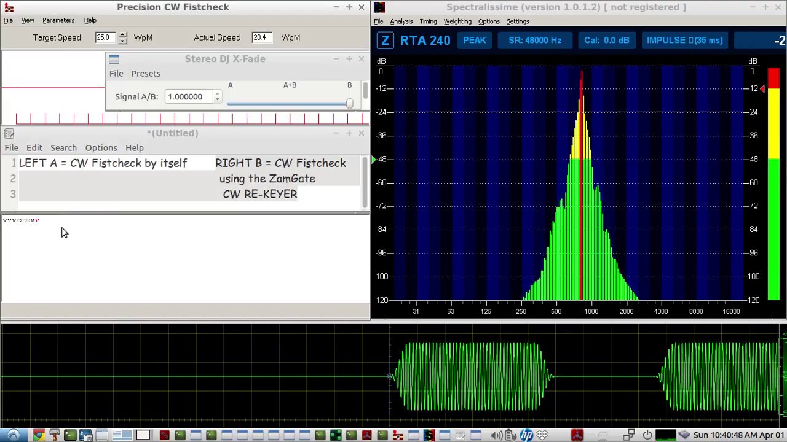Open Weighting menu in Spectralissime

(457, 21)
